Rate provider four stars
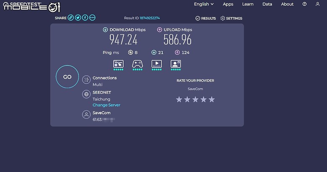This screenshot has height=172, width=327. 204,99
